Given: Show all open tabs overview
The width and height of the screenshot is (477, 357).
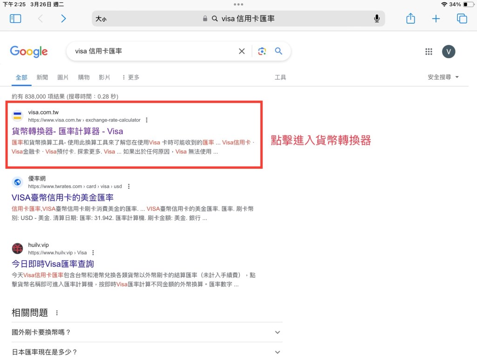Looking at the screenshot, I should coord(462,19).
